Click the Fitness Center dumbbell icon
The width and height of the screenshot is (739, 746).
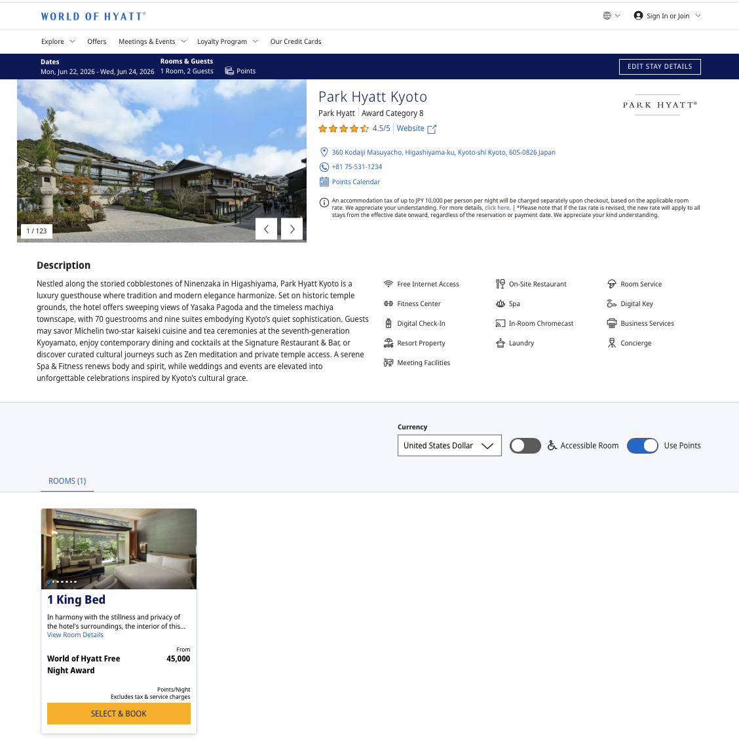388,304
